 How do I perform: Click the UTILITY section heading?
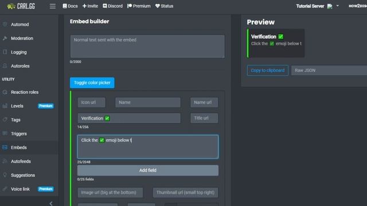point(8,79)
